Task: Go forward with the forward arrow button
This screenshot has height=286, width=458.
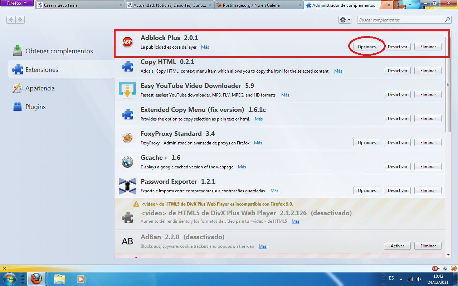Action: [x=20, y=20]
